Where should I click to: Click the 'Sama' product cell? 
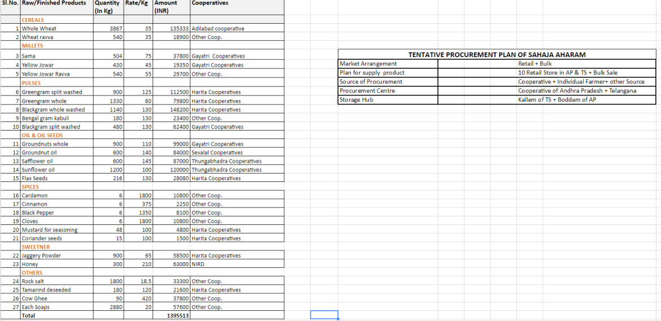56,56
